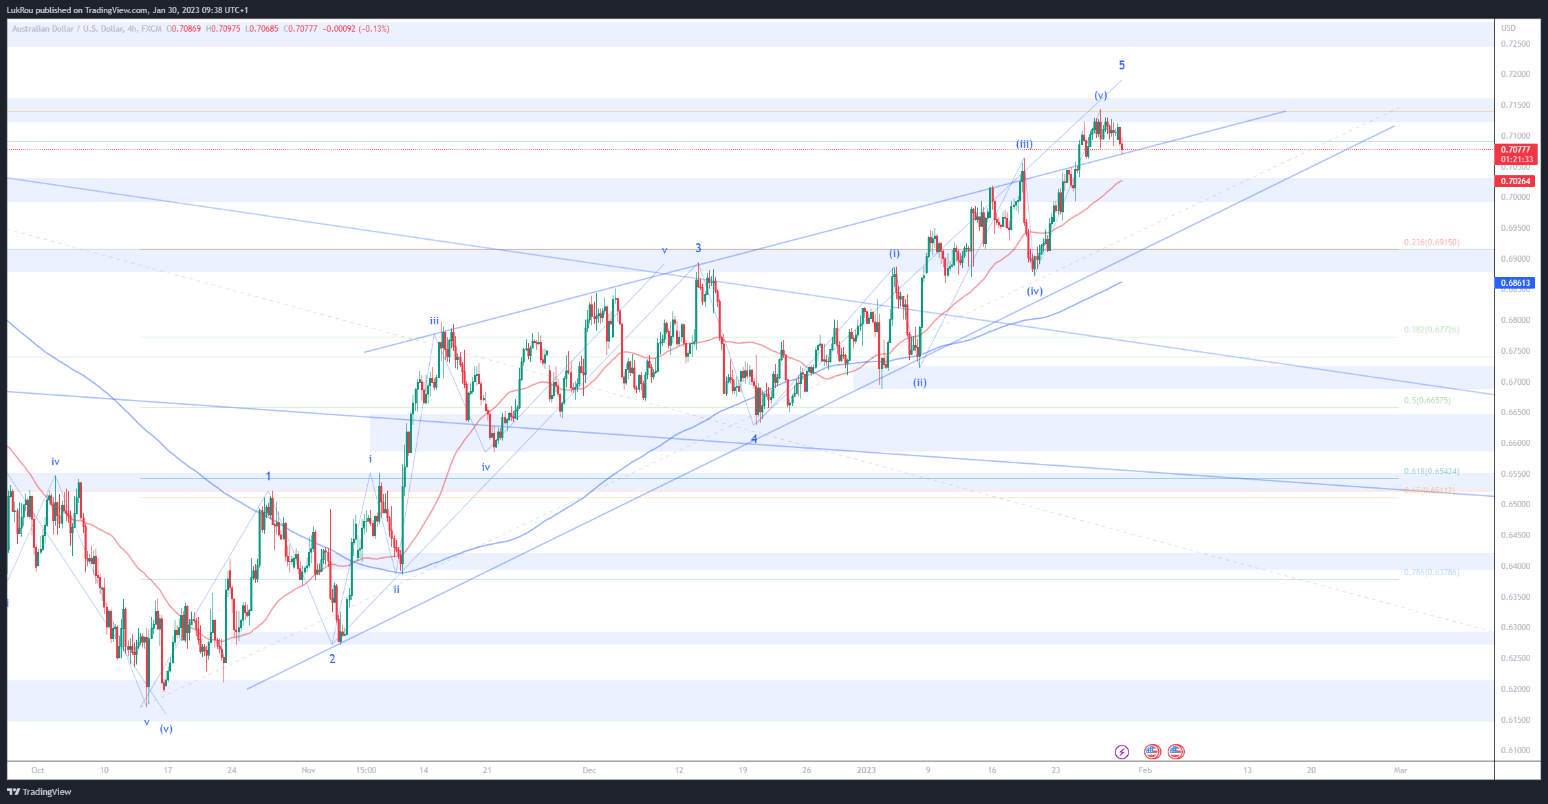Viewport: 1548px width, 804px height.
Task: Click the purple lightning bolt event icon
Action: [1122, 752]
